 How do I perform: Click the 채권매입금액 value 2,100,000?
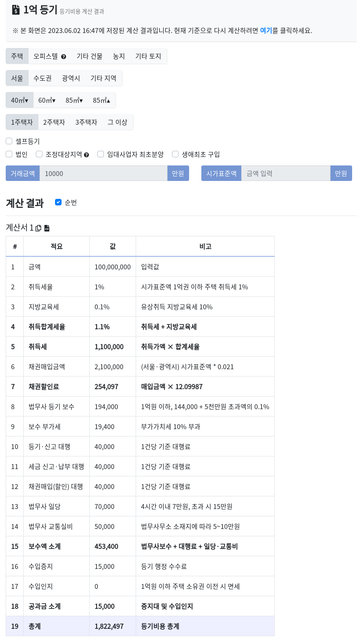109,367
